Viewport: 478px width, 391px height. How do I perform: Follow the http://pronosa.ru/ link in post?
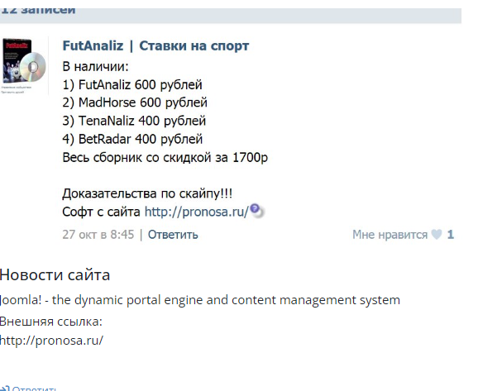tap(197, 212)
